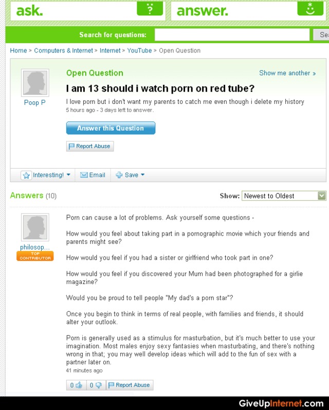The width and height of the screenshot is (329, 410).
Task: Click the Search for questions input field
Action: click(232, 34)
